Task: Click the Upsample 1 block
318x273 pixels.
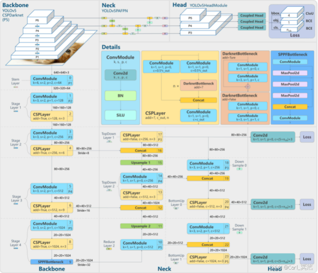Action: (141, 163)
